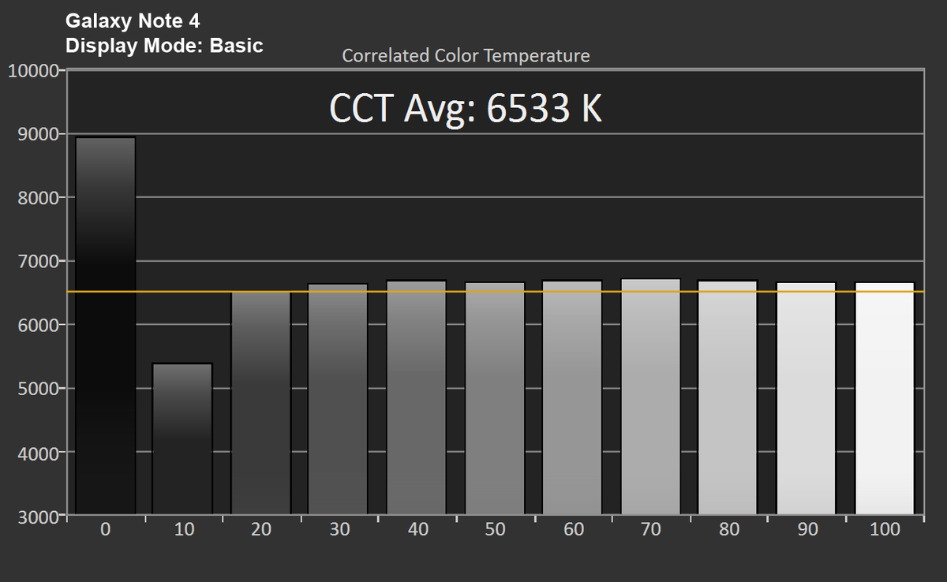The width and height of the screenshot is (947, 582).
Task: Click the 8000 y-axis label
Action: (38, 198)
